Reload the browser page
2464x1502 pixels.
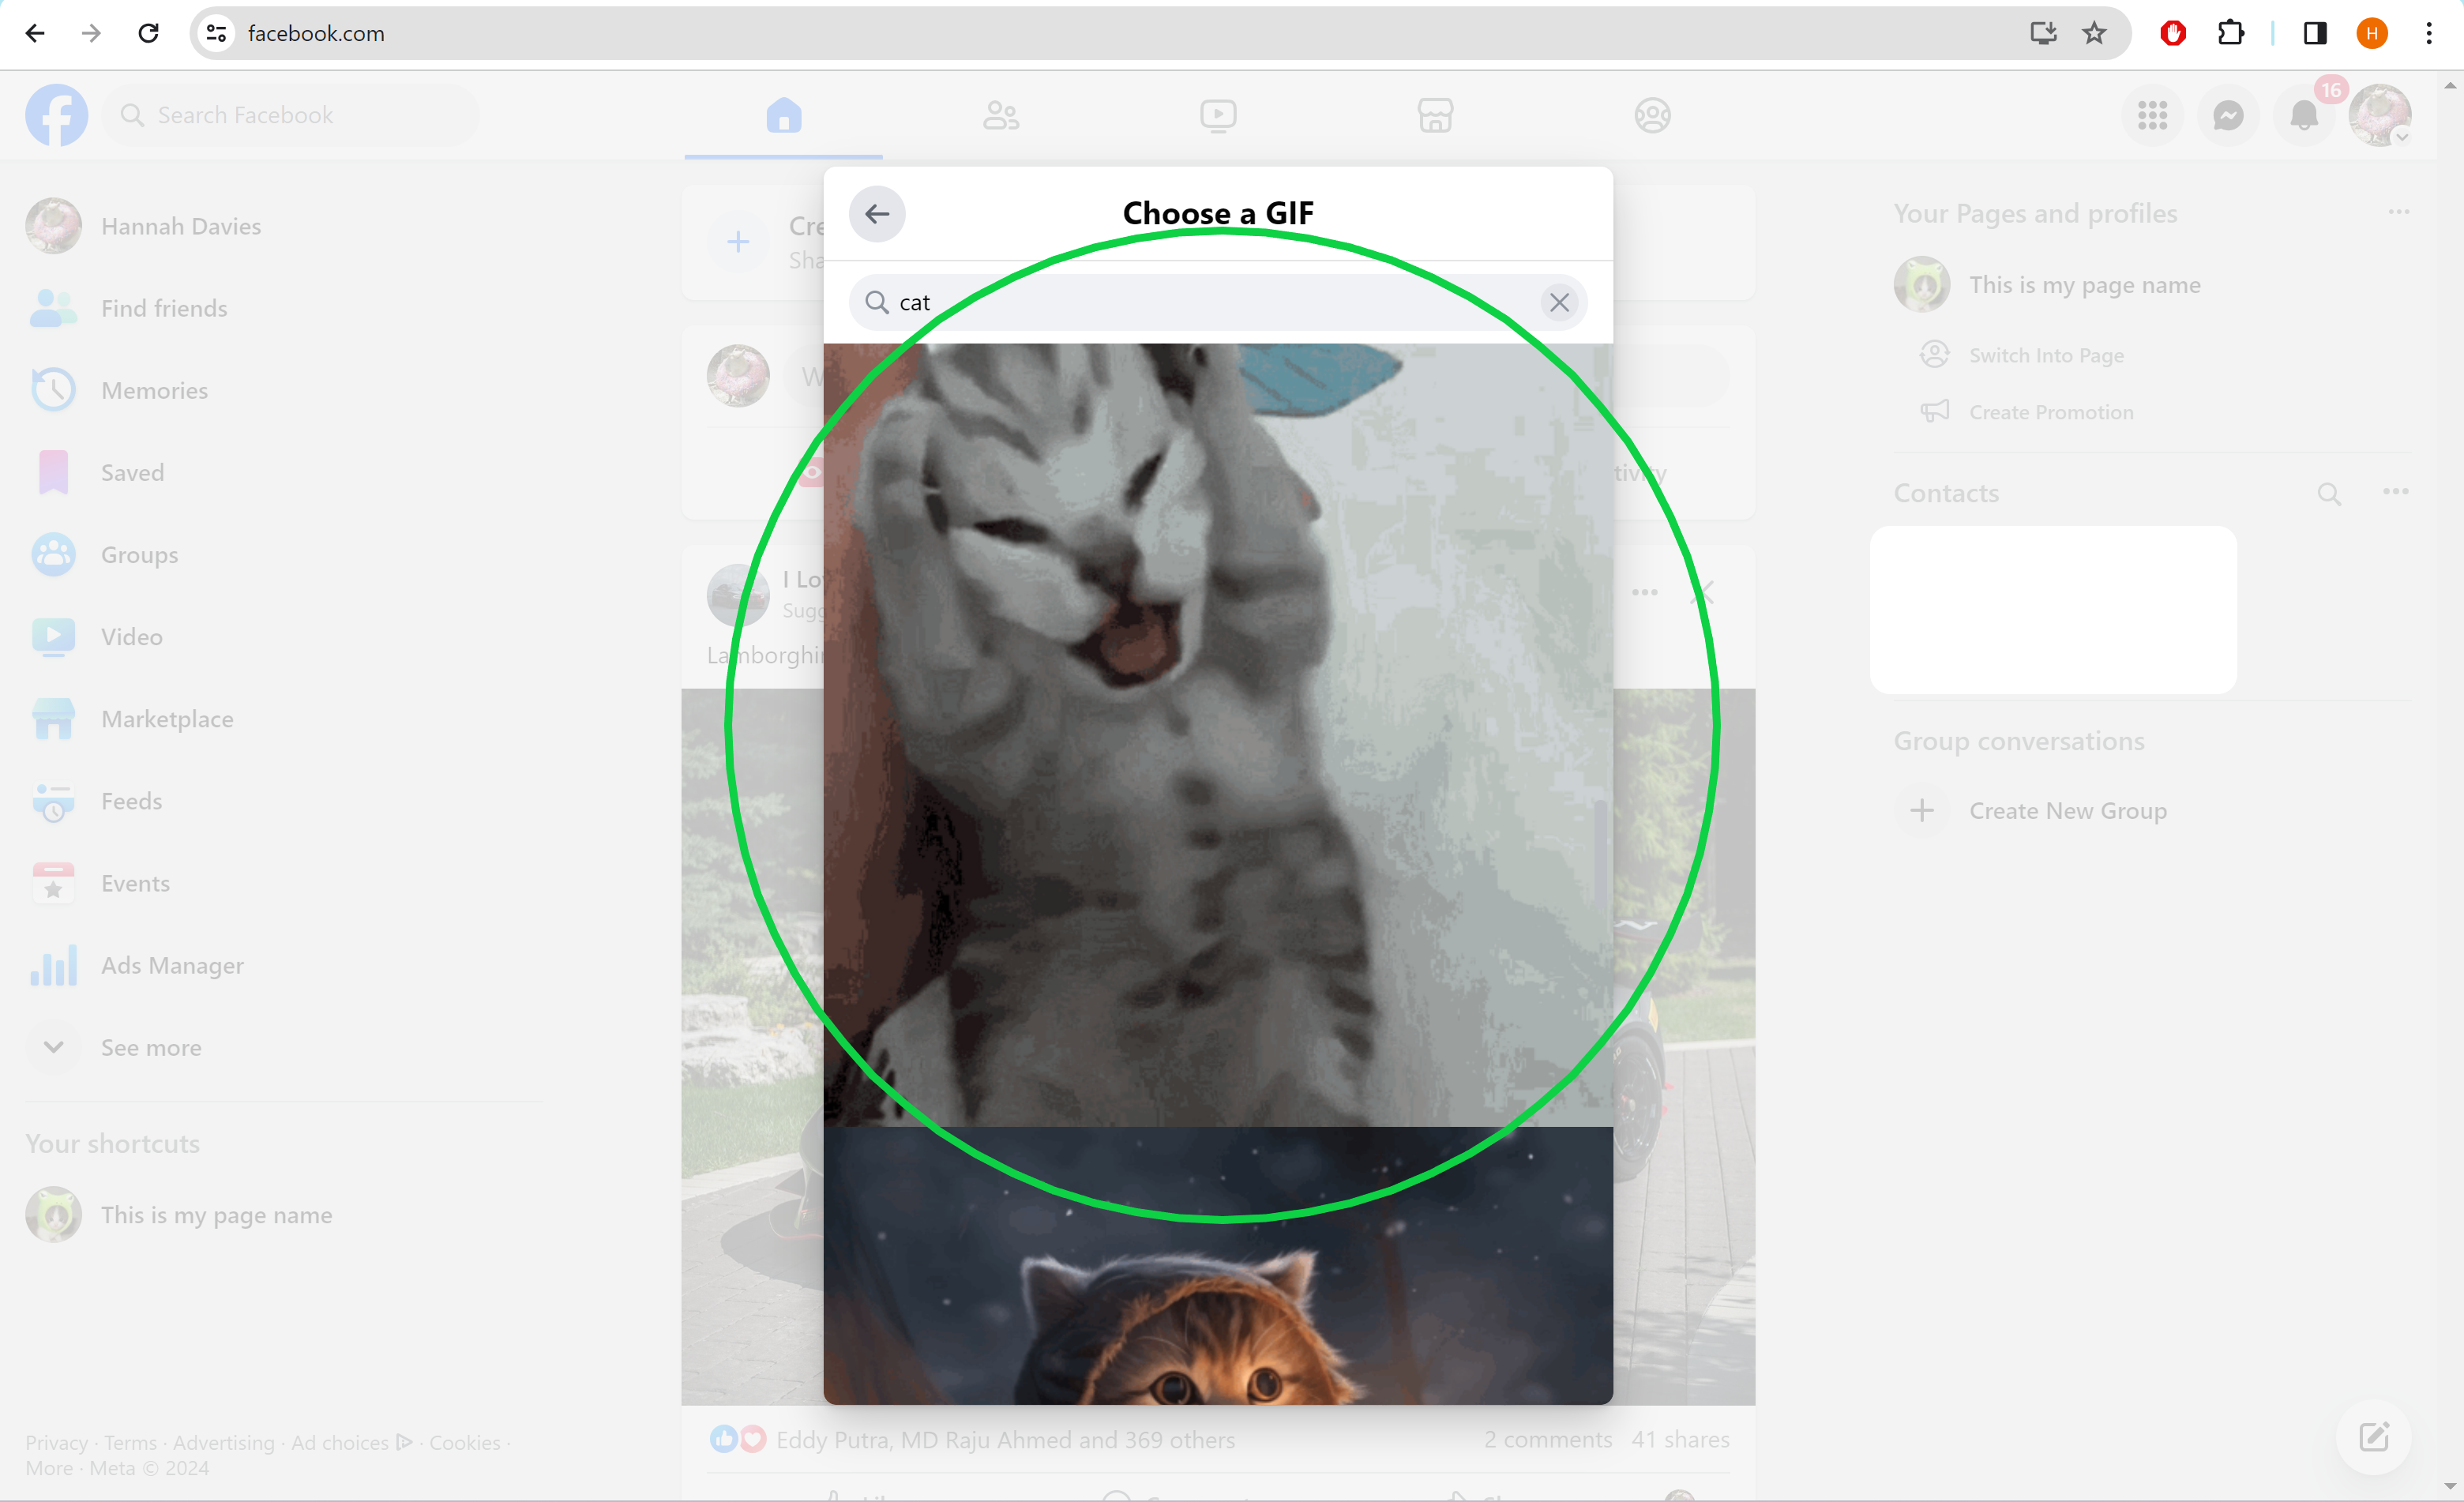[148, 33]
